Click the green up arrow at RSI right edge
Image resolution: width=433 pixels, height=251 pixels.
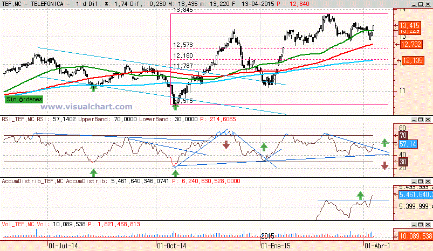click(384, 143)
